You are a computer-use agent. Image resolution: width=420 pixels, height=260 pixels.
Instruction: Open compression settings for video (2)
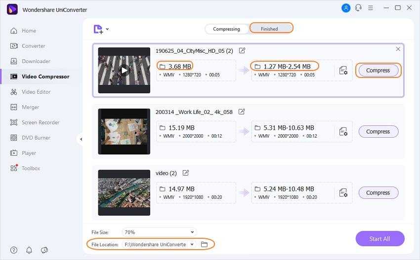click(x=343, y=193)
